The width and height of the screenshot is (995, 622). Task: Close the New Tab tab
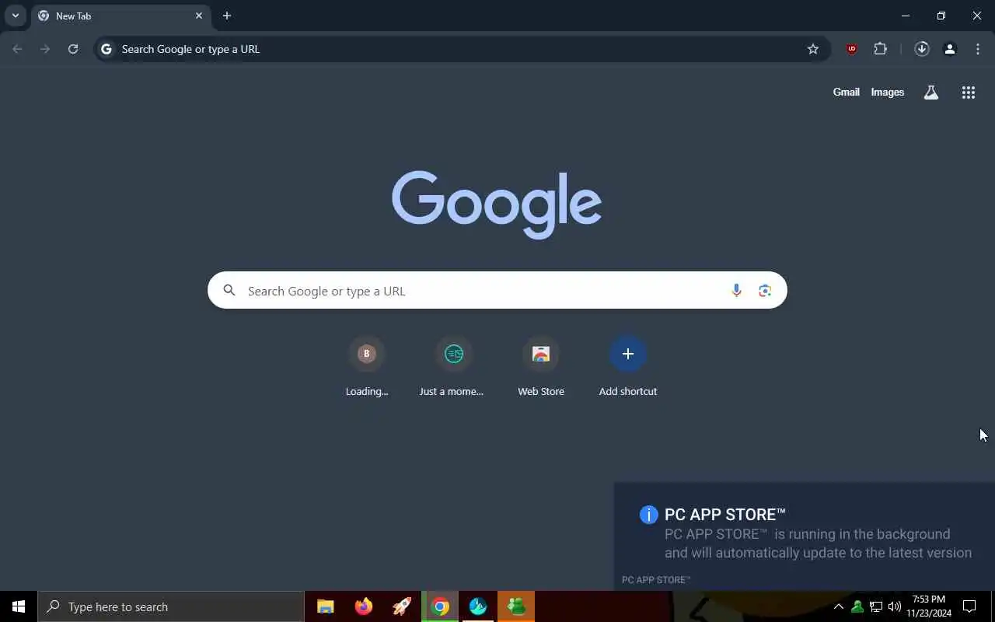click(199, 16)
